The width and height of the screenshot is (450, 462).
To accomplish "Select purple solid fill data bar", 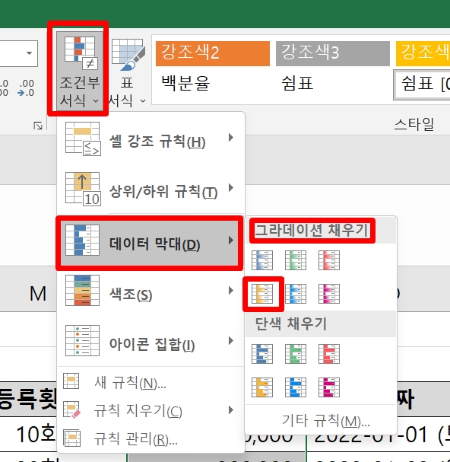I will (x=329, y=387).
